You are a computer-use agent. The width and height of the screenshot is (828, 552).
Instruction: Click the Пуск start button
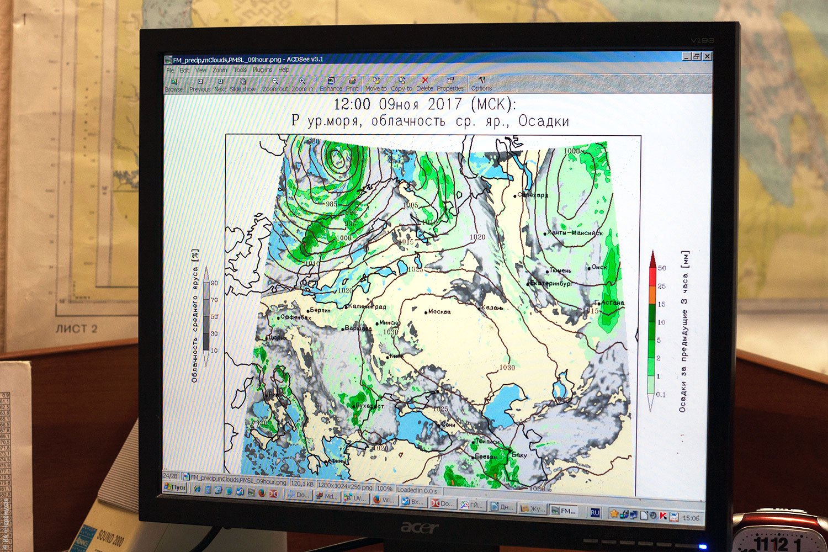(x=176, y=489)
